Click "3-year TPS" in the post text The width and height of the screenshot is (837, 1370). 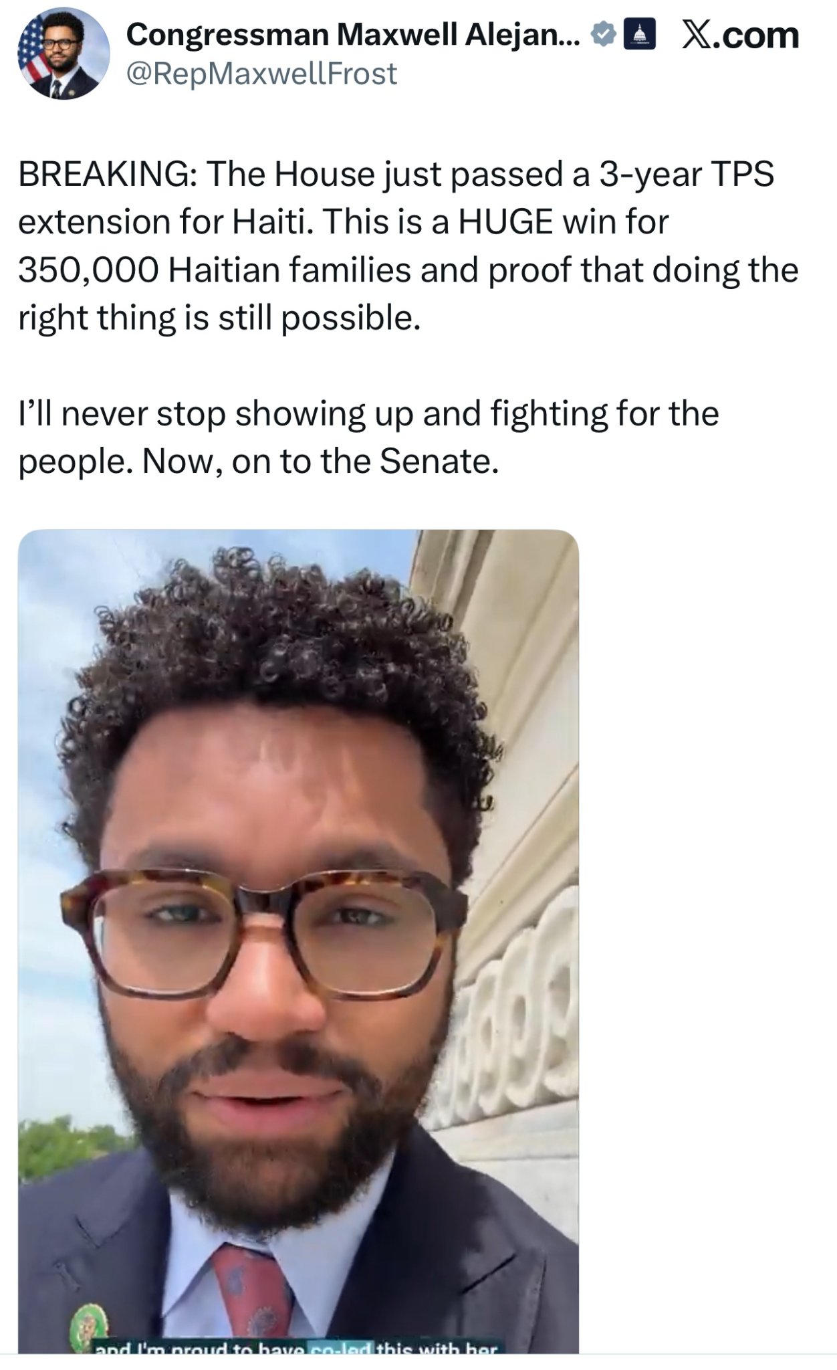click(685, 175)
